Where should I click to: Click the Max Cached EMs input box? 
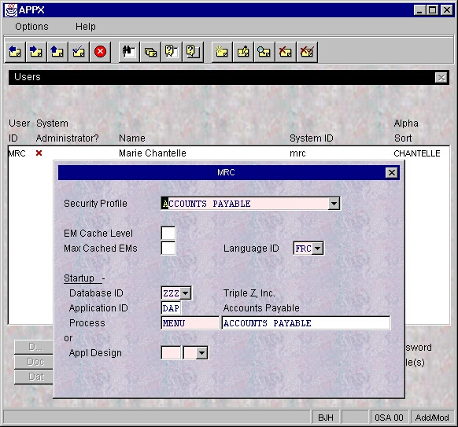(x=168, y=248)
